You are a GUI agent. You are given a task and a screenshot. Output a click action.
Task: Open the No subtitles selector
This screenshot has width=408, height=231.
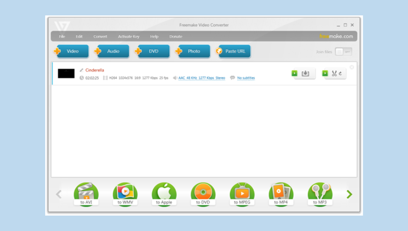pos(246,78)
